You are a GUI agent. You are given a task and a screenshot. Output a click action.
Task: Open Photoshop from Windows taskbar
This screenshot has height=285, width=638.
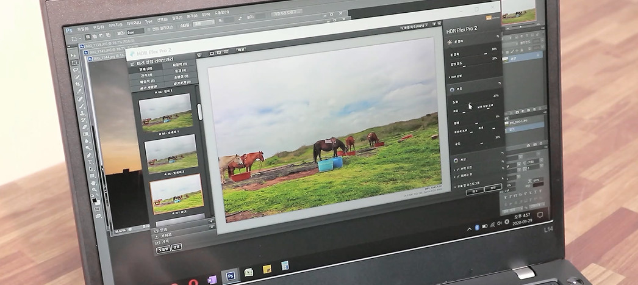point(231,276)
